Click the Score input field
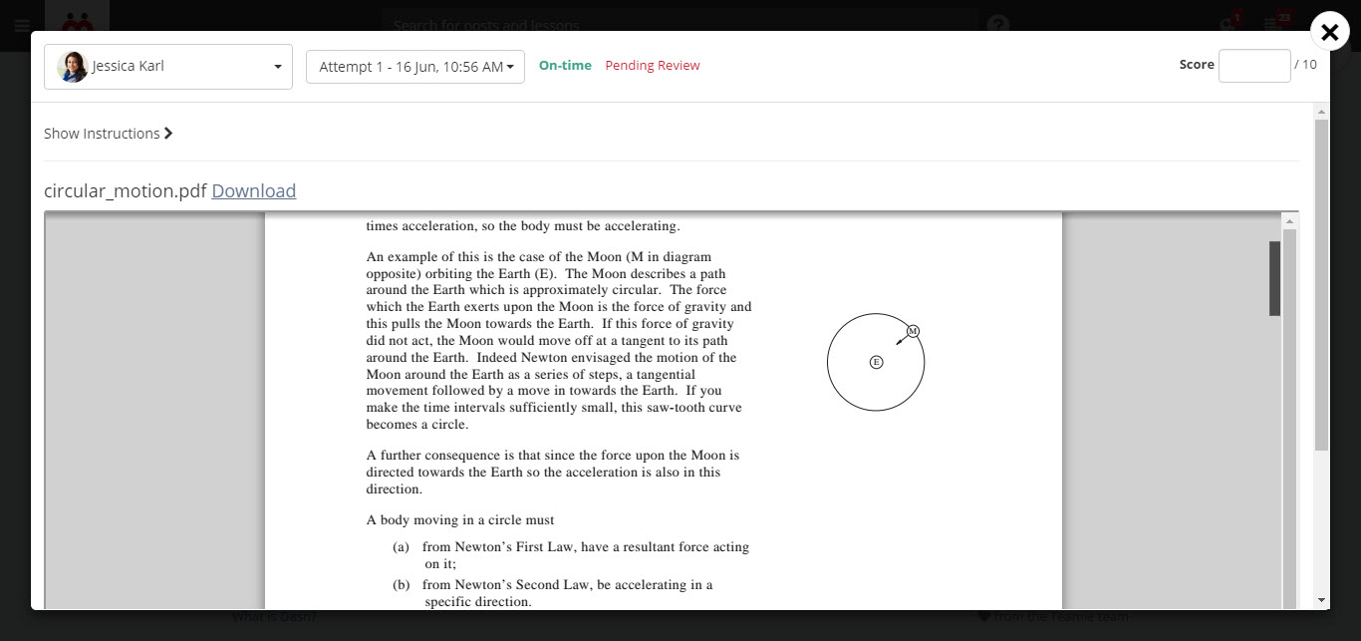1361x641 pixels. point(1254,65)
